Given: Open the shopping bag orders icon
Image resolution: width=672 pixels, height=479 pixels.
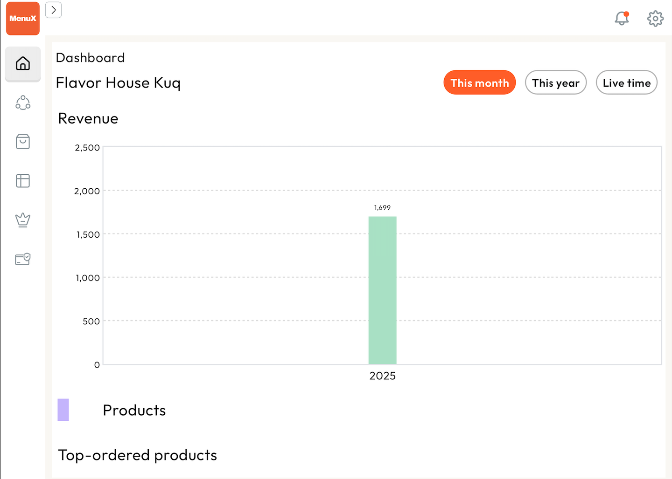Looking at the screenshot, I should pos(23,142).
